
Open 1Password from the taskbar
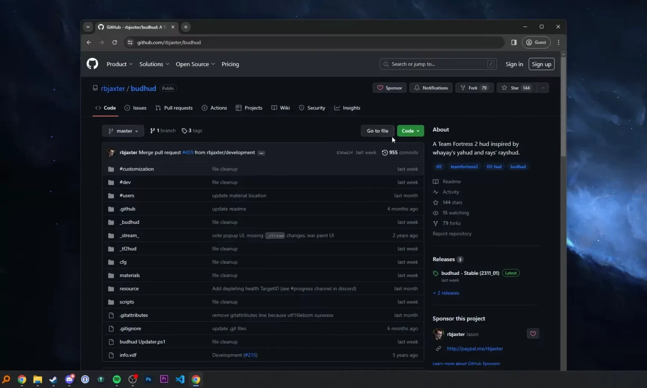85,379
